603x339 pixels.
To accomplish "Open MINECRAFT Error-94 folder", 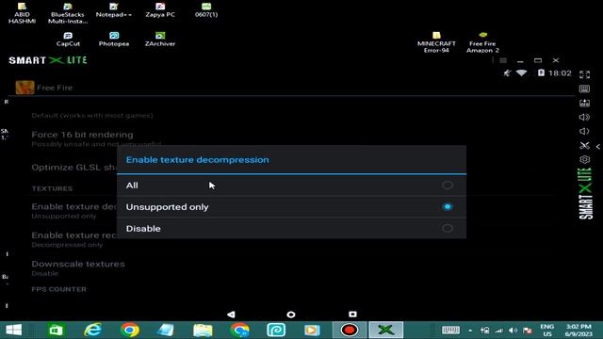I will click(x=436, y=42).
